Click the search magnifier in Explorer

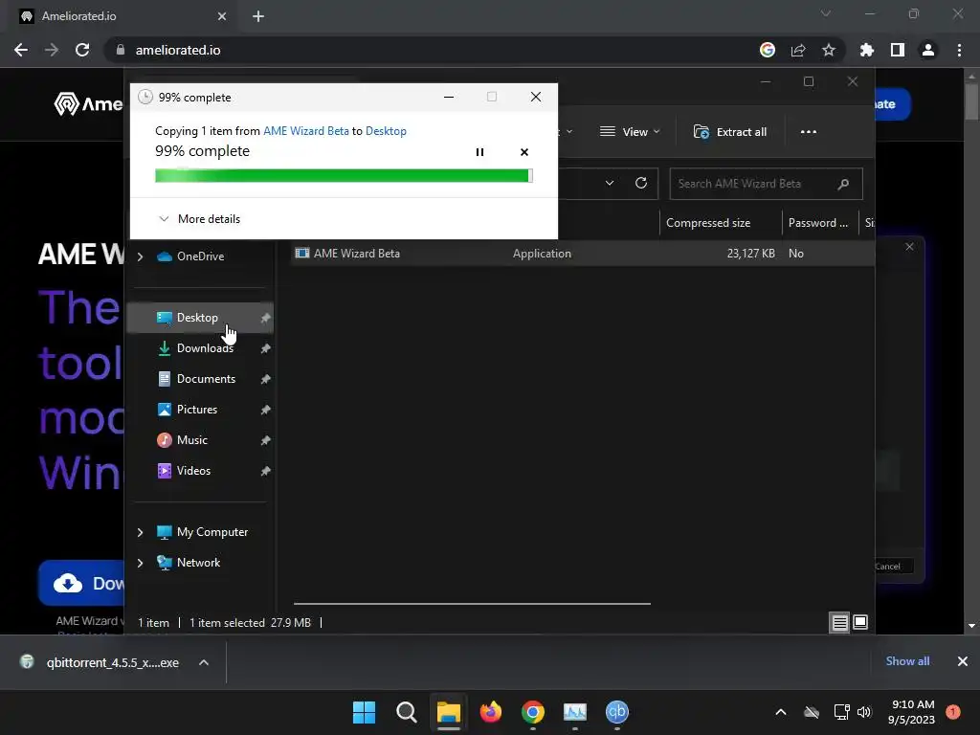pos(843,184)
